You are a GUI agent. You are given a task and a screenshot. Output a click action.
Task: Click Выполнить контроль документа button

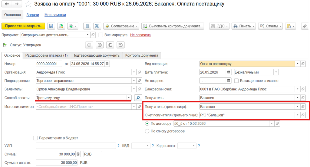[173, 26]
